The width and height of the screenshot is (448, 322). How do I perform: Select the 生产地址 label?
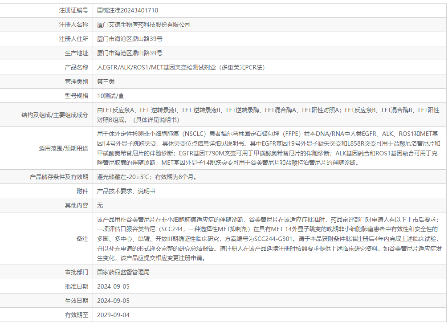[x=76, y=53]
